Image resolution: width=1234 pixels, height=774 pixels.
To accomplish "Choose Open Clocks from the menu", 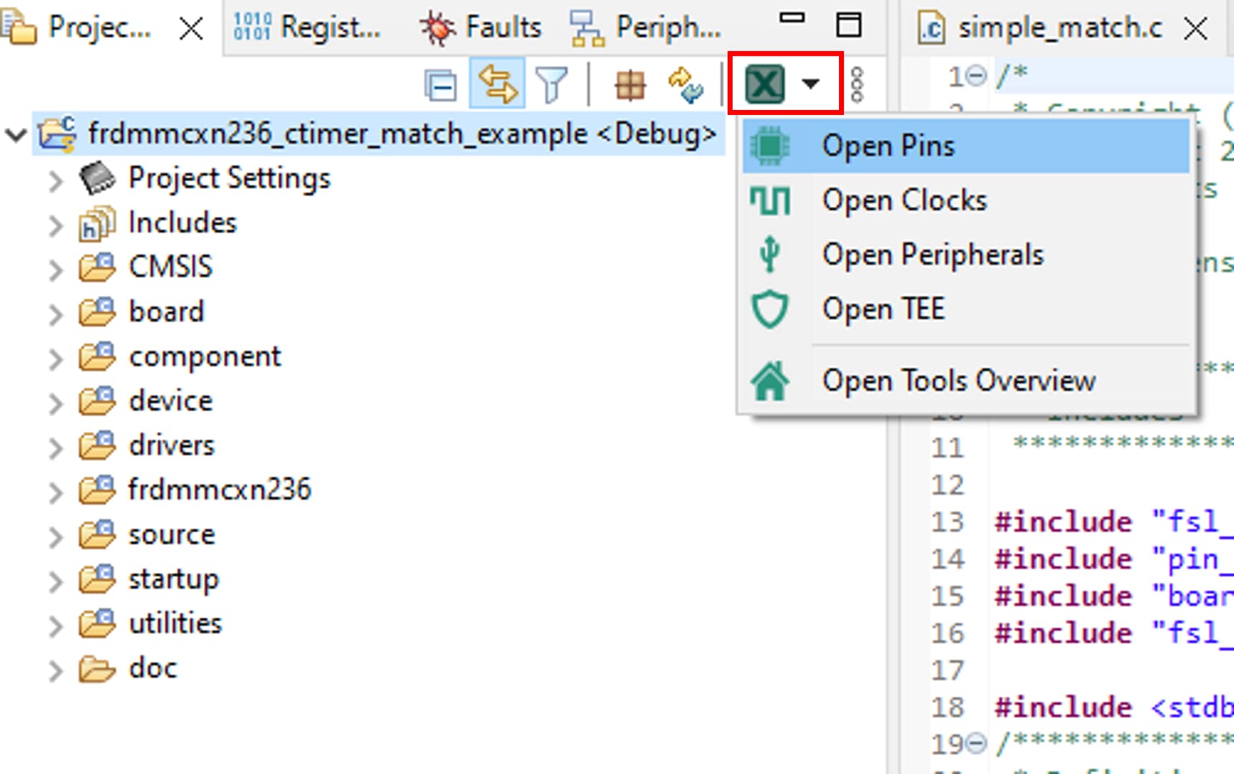I will [904, 201].
